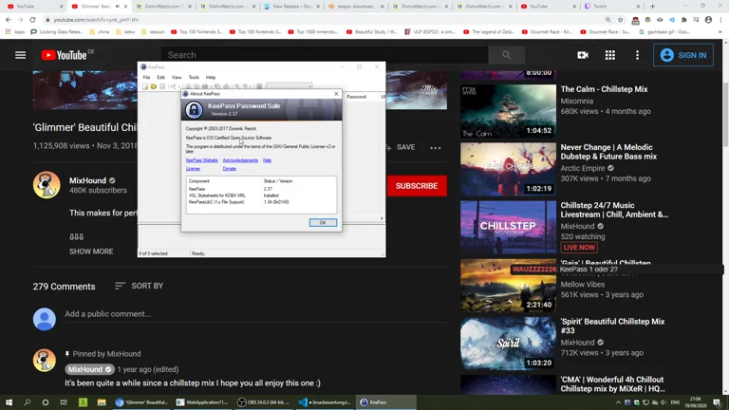This screenshot has width=729, height=410.
Task: Open 'The Calm - Chillstep Mix' thumbnail
Action: [508, 111]
